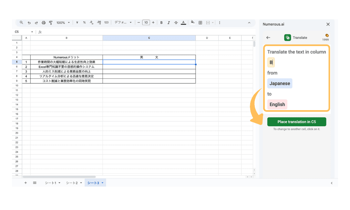Select the selected cell C5
Screen dimensions: 350x210
point(149,62)
